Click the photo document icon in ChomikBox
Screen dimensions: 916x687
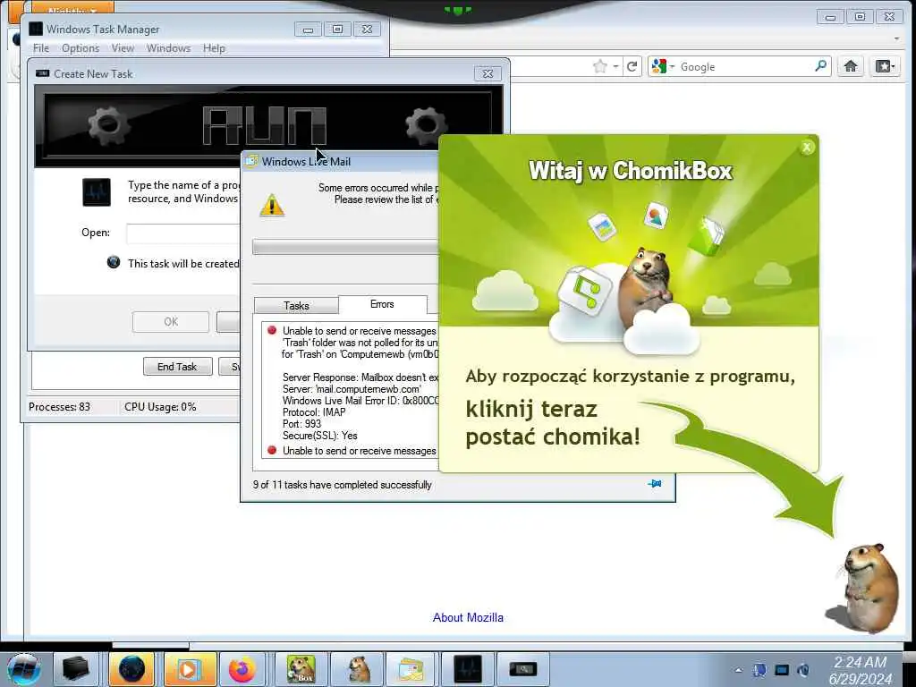[x=602, y=226]
